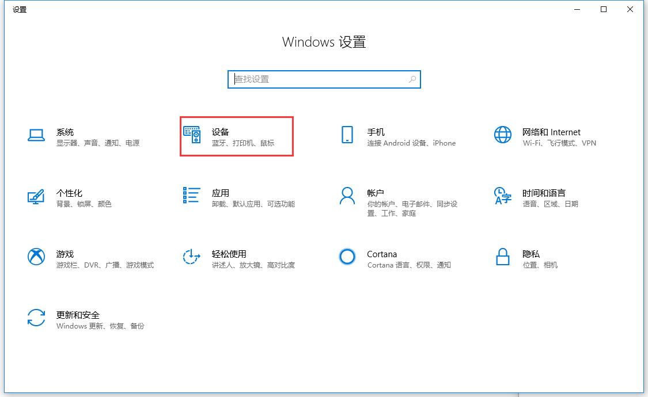Minimize the 设置 window

click(x=577, y=9)
